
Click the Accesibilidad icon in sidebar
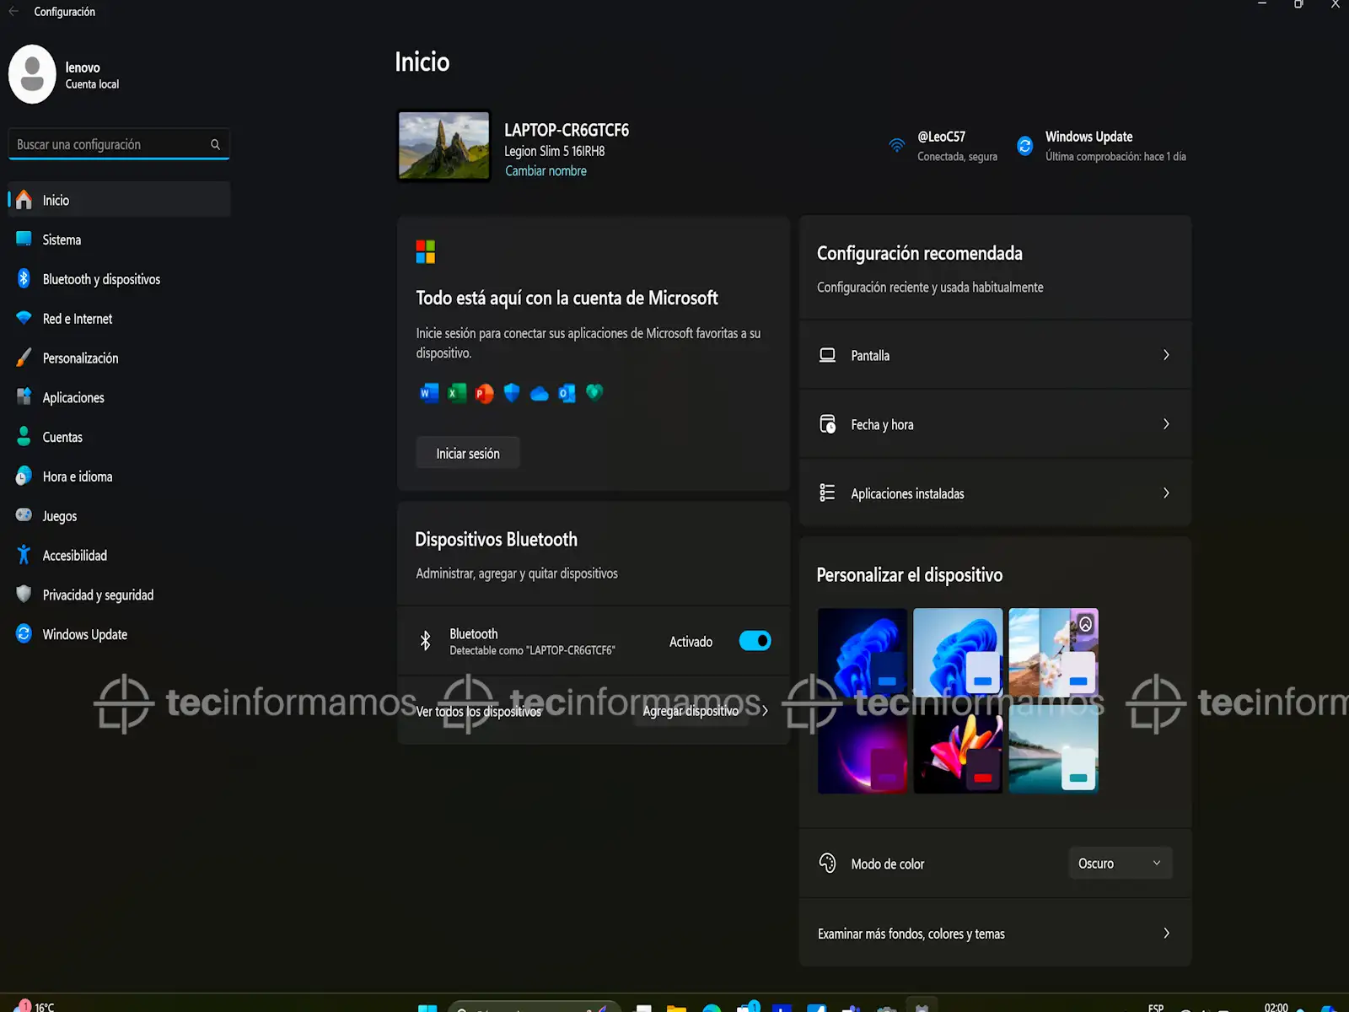point(24,555)
